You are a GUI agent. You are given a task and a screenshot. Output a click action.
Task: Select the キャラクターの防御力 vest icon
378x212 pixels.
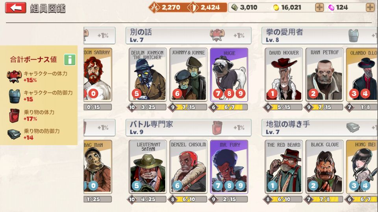15,96
